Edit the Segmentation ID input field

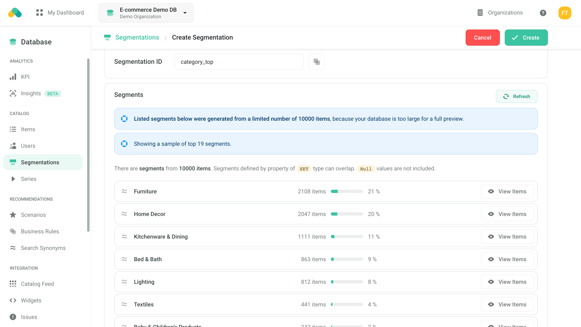(x=239, y=62)
